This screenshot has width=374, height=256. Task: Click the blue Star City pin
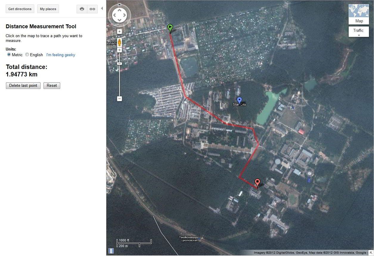tap(239, 100)
